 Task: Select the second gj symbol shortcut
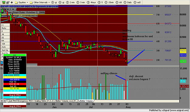(61, 2)
